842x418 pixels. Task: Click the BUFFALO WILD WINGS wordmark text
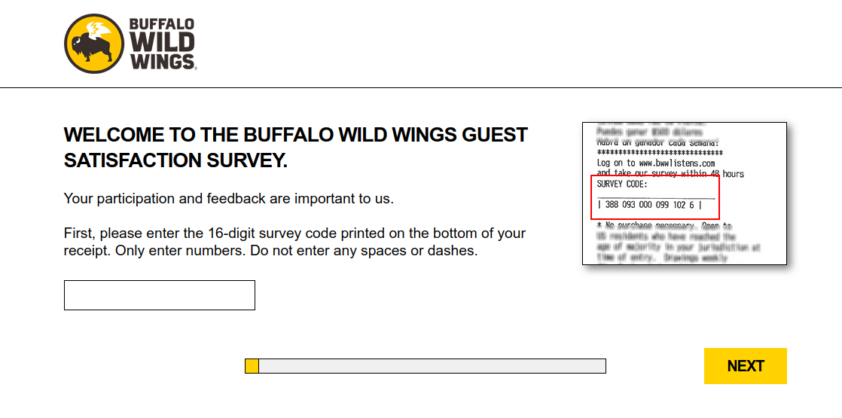pyautogui.click(x=162, y=44)
